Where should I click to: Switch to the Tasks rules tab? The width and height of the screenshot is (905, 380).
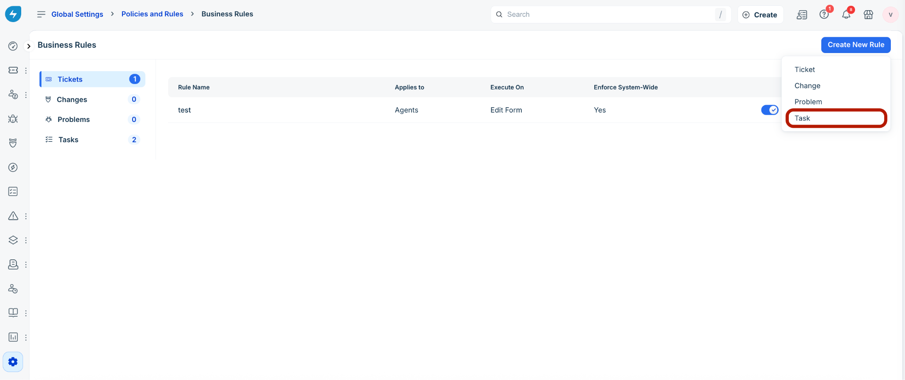[92, 140]
